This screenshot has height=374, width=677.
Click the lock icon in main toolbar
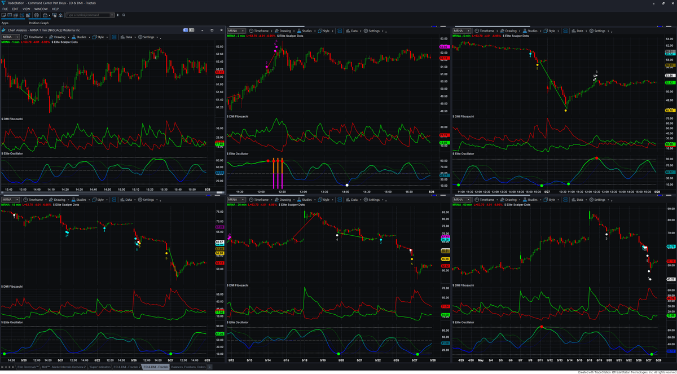point(45,15)
